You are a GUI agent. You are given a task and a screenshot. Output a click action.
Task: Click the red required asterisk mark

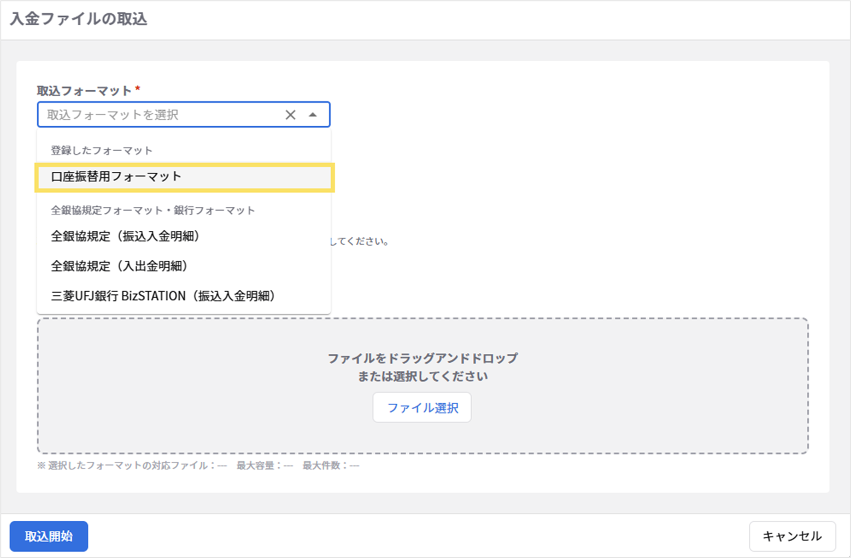pos(138,89)
